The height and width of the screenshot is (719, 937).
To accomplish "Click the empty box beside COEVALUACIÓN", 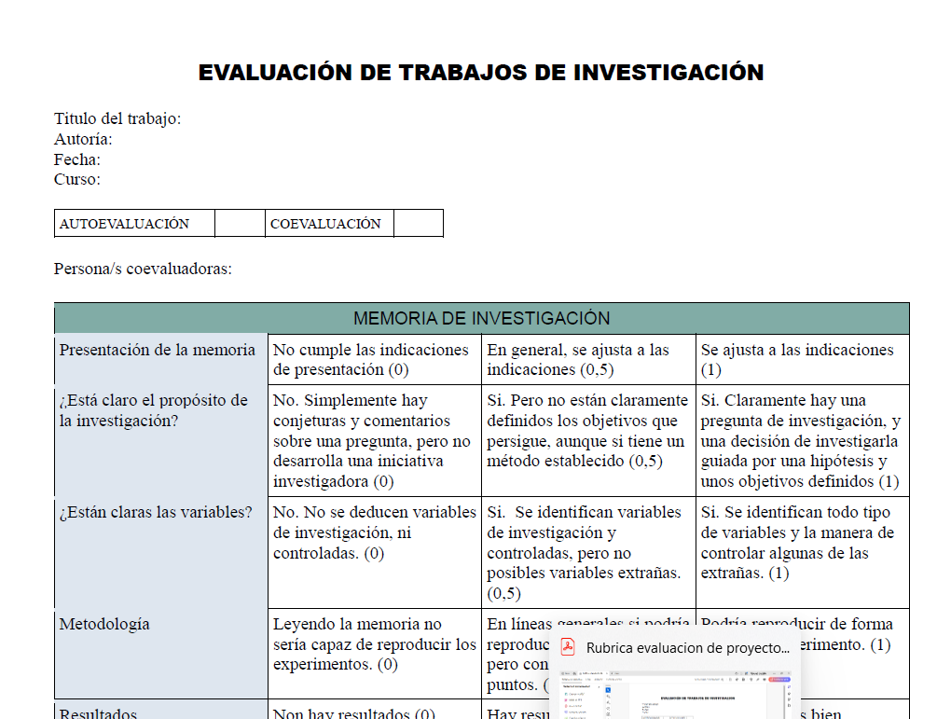I will pos(418,224).
